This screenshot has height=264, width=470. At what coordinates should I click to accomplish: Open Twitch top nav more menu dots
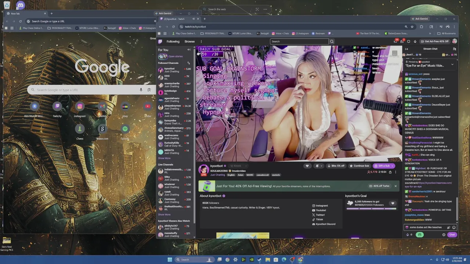click(201, 41)
